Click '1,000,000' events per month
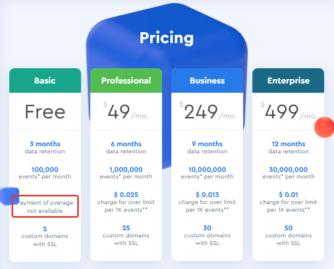Screen dimensions: 334x269 tap(126, 170)
